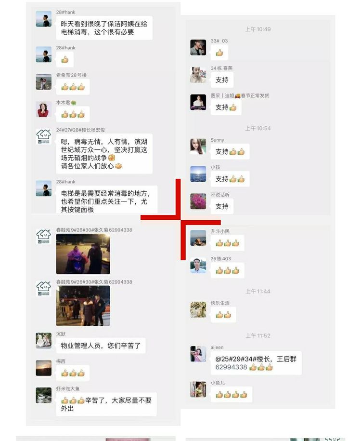Tap the 楼长杨宏俊 house logo avatar
Image resolution: width=361 pixels, height=441 pixels.
pos(43,136)
